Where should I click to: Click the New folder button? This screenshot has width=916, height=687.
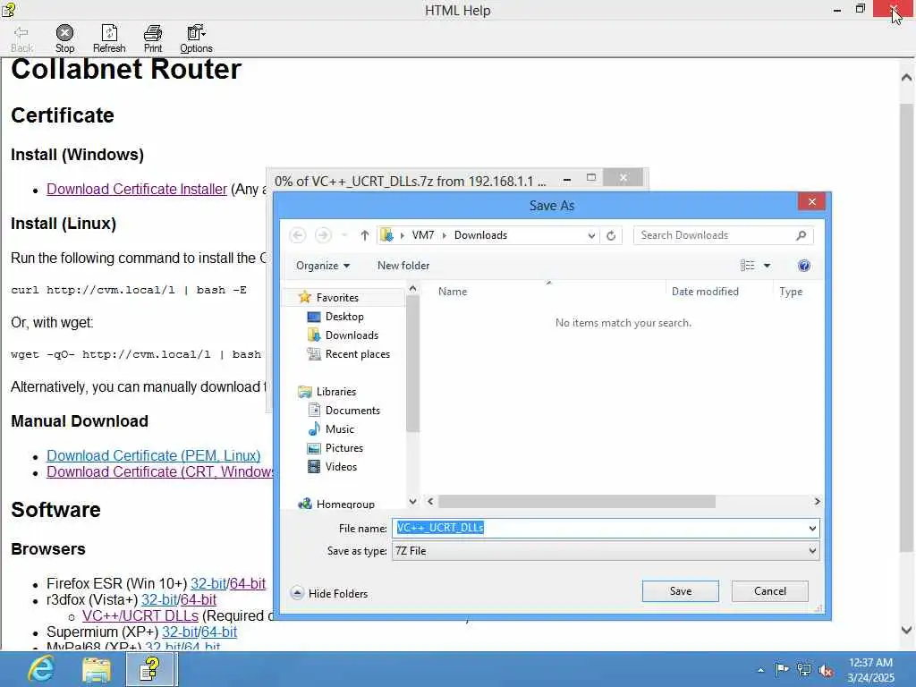click(x=403, y=266)
